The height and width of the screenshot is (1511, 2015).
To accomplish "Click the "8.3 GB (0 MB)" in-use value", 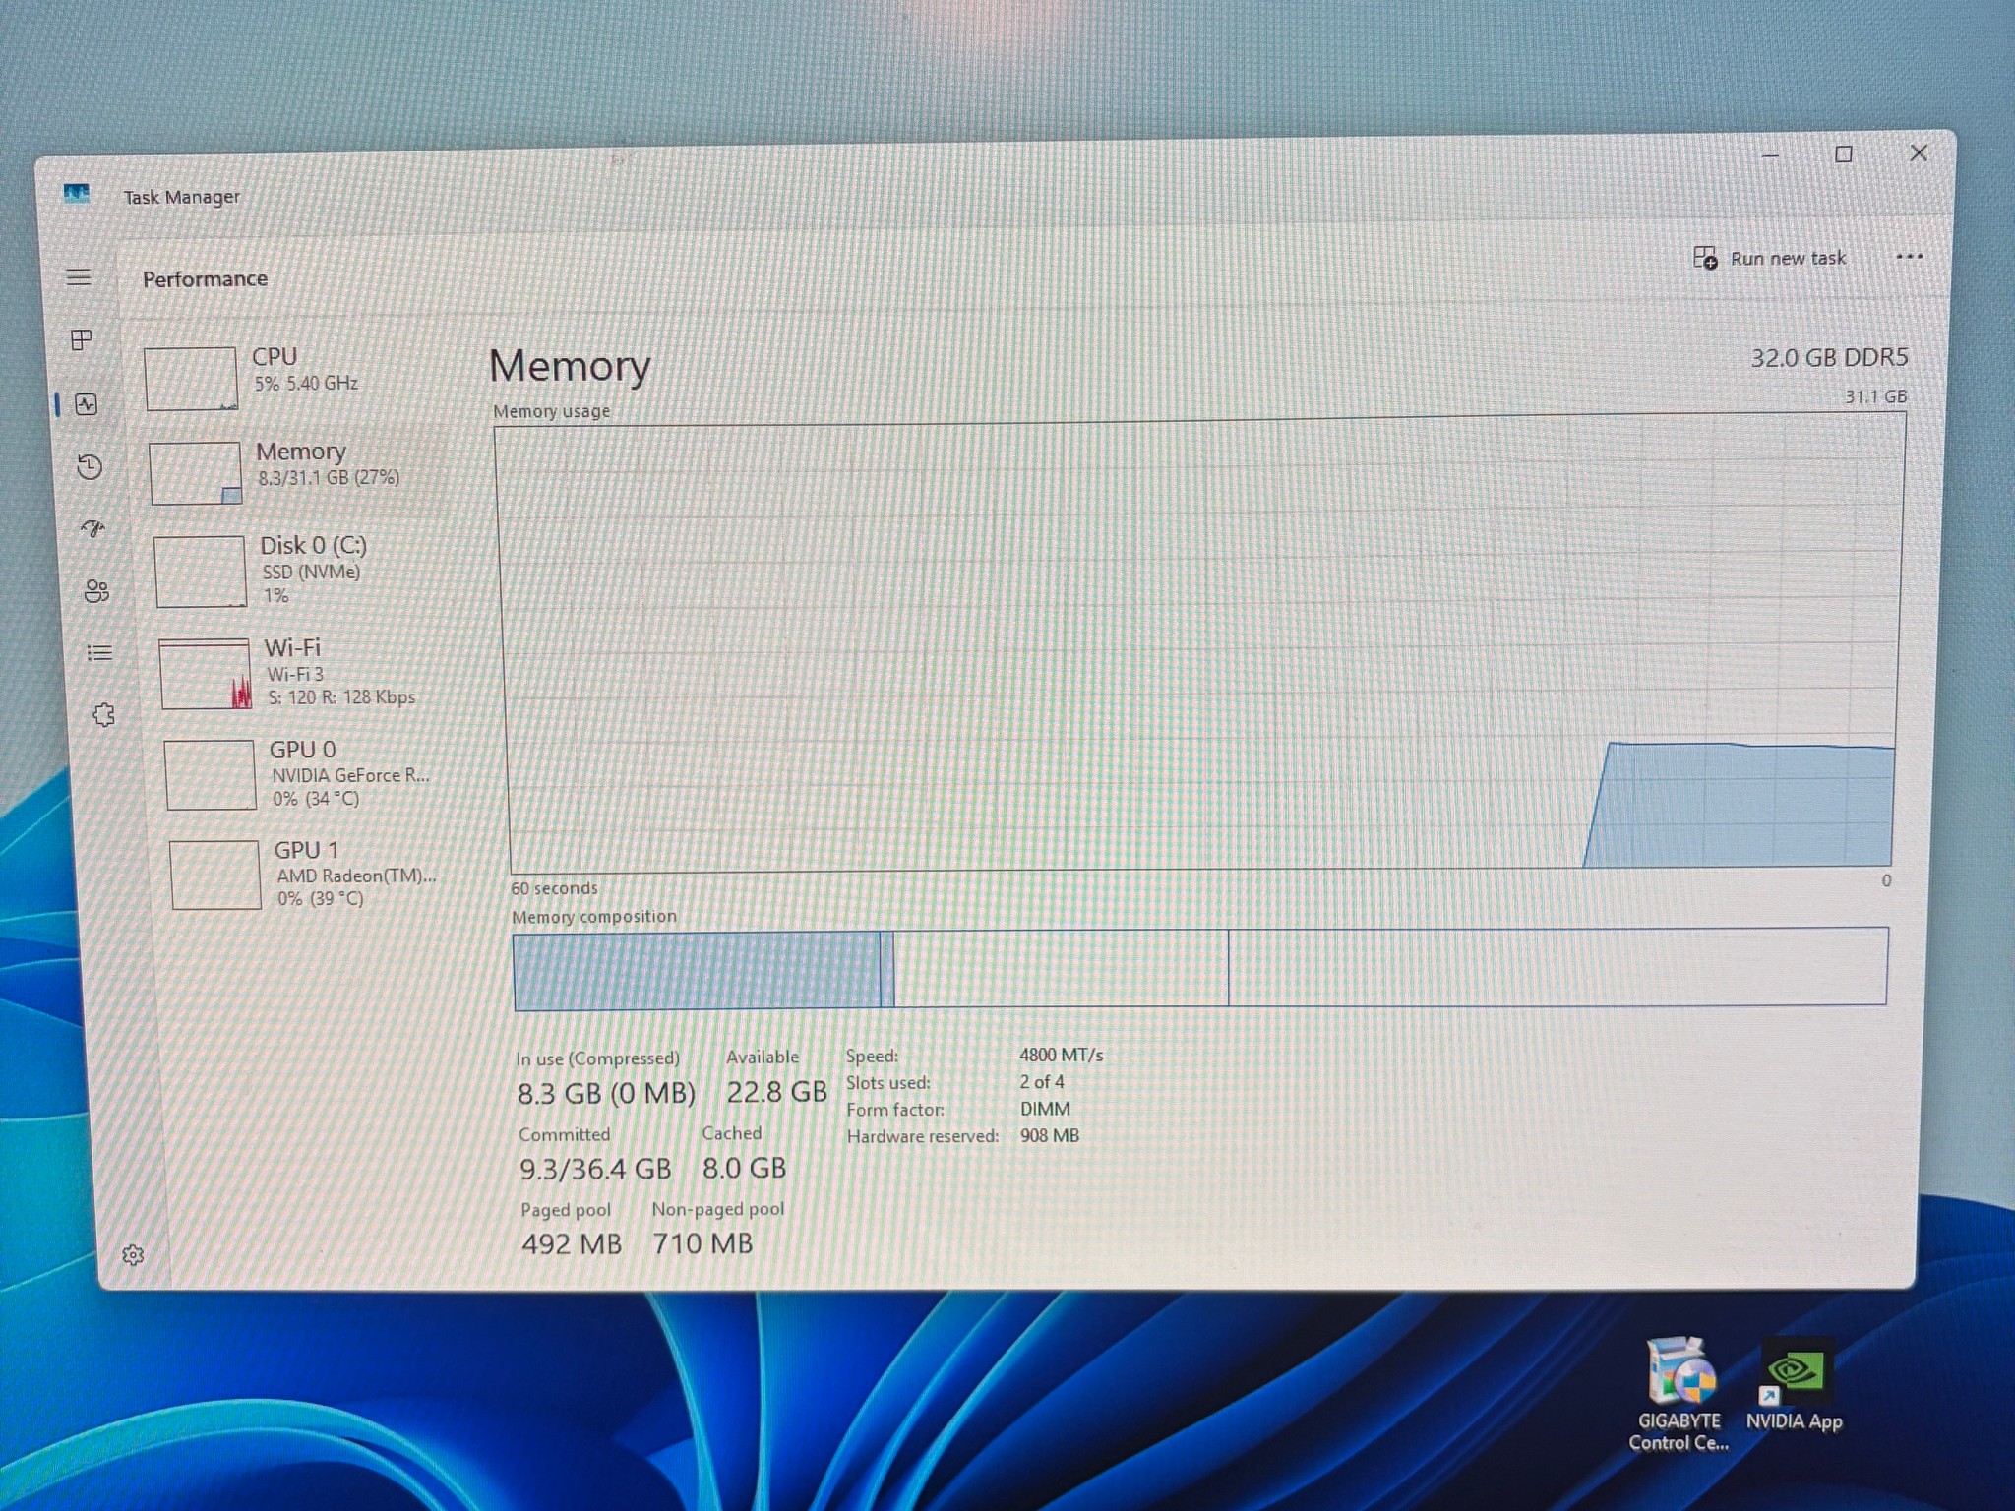I will coord(606,1094).
